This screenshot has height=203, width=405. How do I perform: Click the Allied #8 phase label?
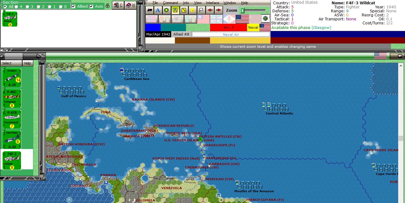coord(181,34)
